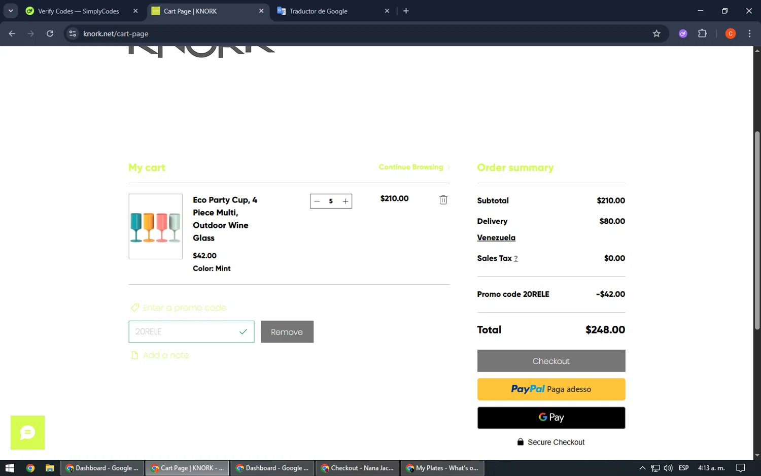This screenshot has width=761, height=476.
Task: Switch to Verify Codes — SimplyCodes tab
Action: (x=79, y=11)
